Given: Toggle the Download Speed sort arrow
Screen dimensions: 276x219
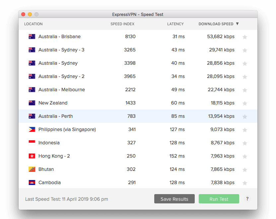Looking at the screenshot, I should pyautogui.click(x=237, y=24).
